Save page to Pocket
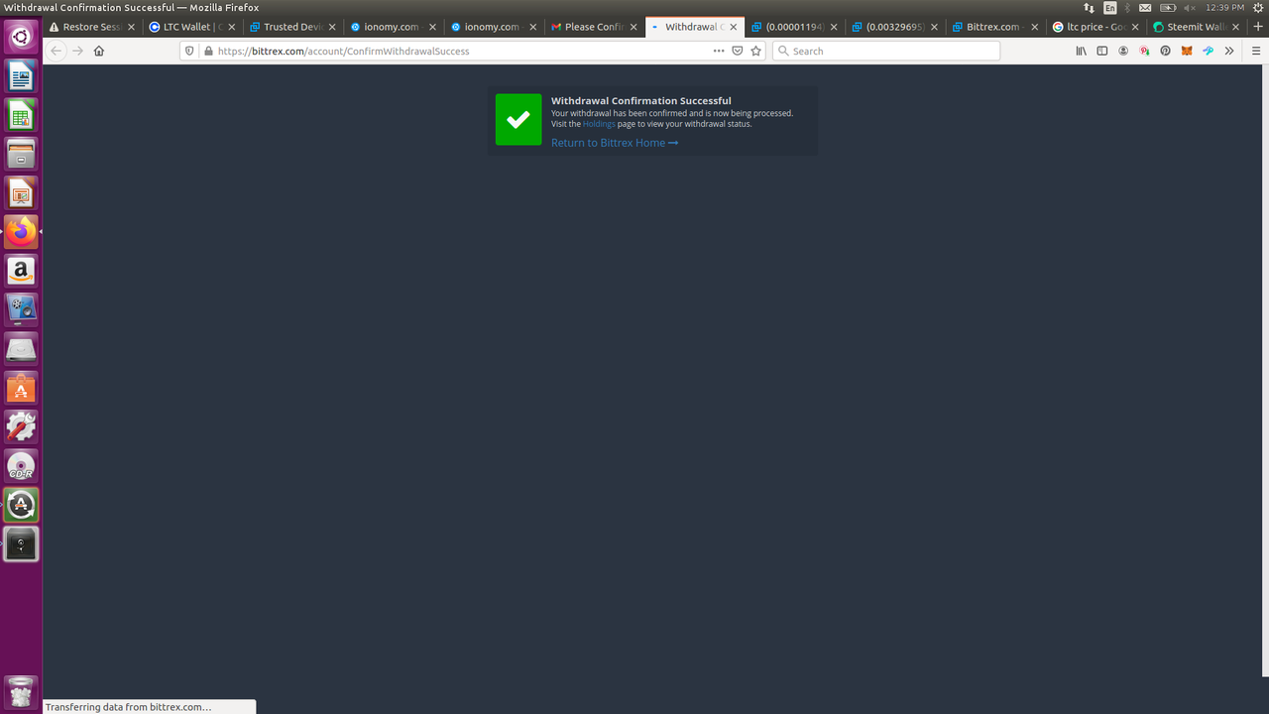Image resolution: width=1269 pixels, height=714 pixels. coord(738,51)
